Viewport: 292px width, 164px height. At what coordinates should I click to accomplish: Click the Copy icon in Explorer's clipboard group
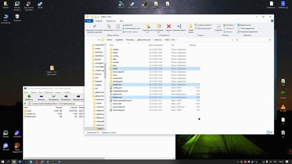point(109,26)
